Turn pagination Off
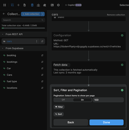Viewport: 129px width, 130px height. coord(63,100)
